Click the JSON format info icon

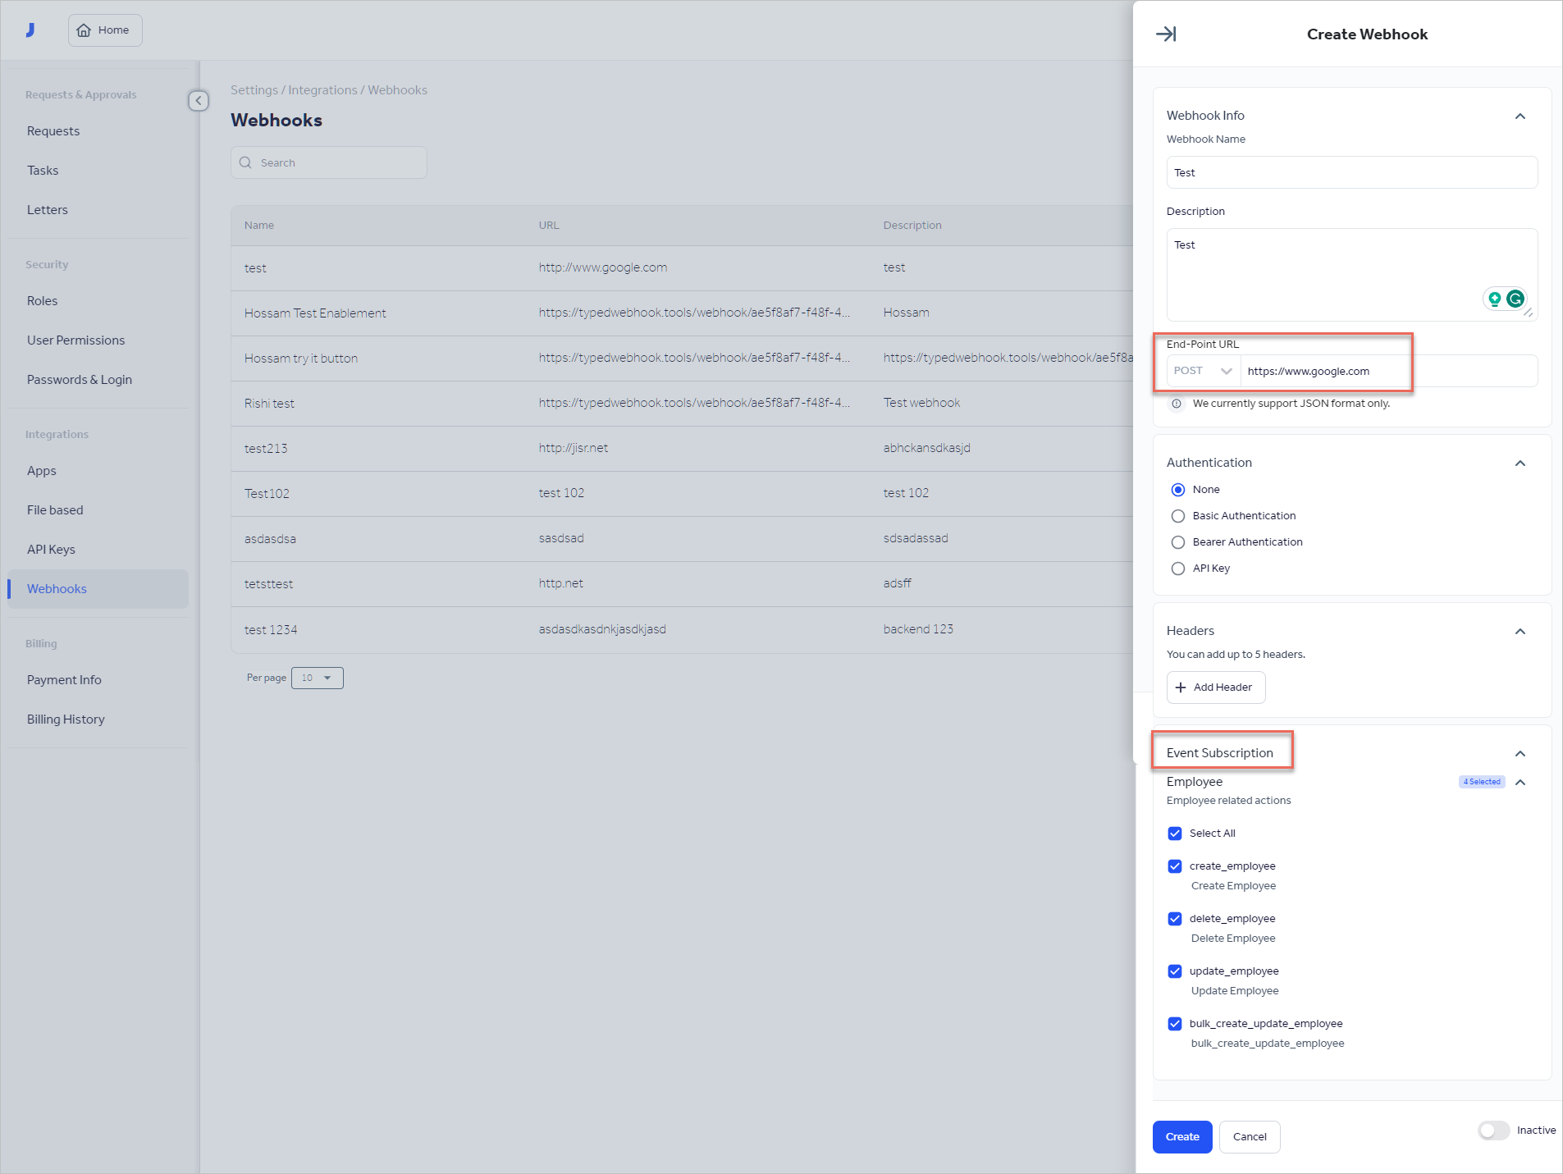pyautogui.click(x=1177, y=403)
